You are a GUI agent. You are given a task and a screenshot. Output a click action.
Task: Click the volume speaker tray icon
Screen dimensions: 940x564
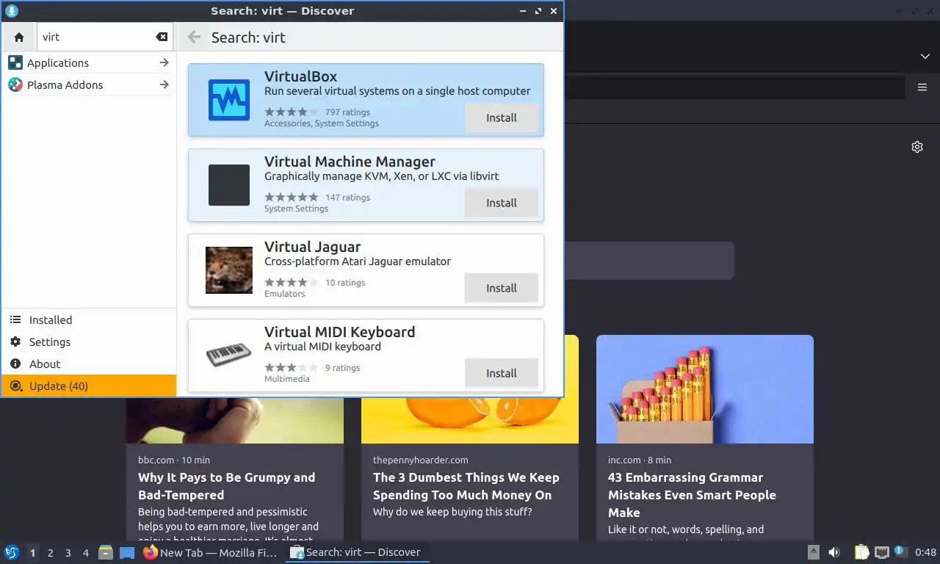(834, 552)
